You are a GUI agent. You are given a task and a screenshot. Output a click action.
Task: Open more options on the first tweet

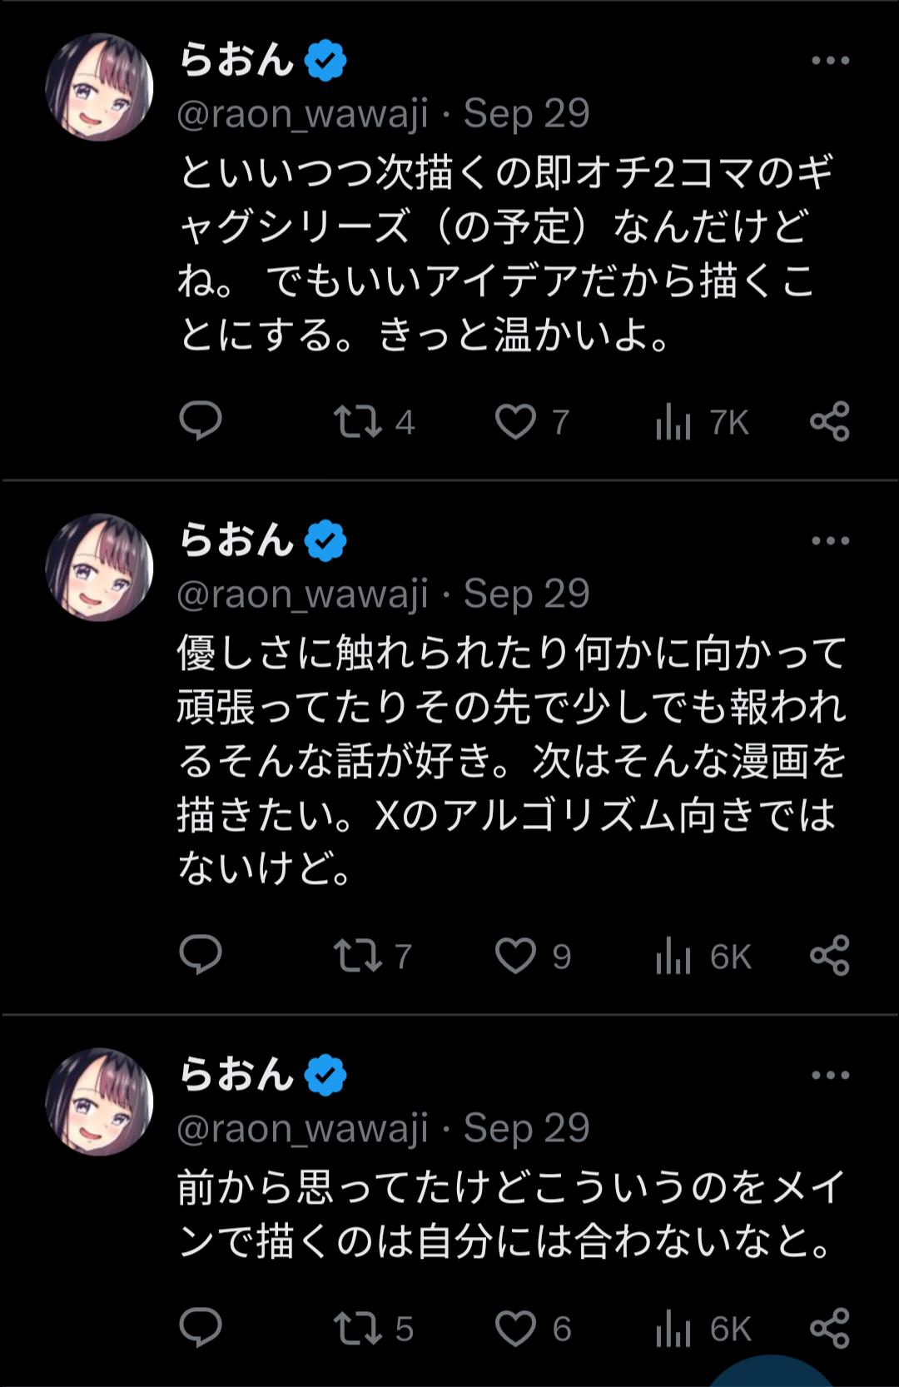(829, 61)
